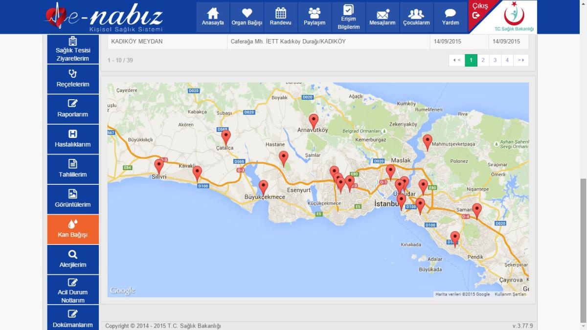
Task: Click the map marker at Silivri
Action: point(159,166)
